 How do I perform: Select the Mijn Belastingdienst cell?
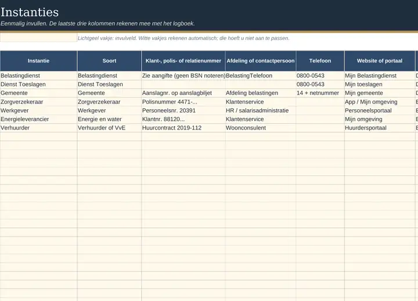(x=380, y=76)
